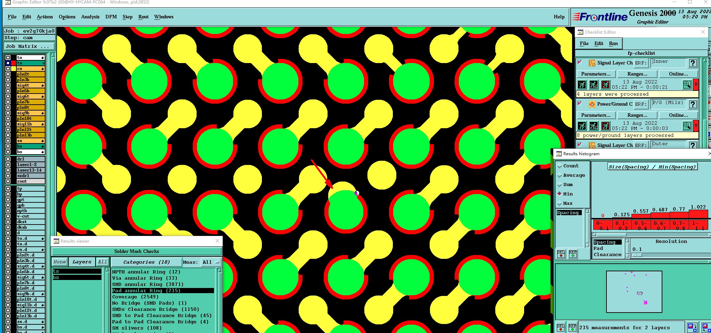Open the Actions menu
711x333 pixels.
45,17
